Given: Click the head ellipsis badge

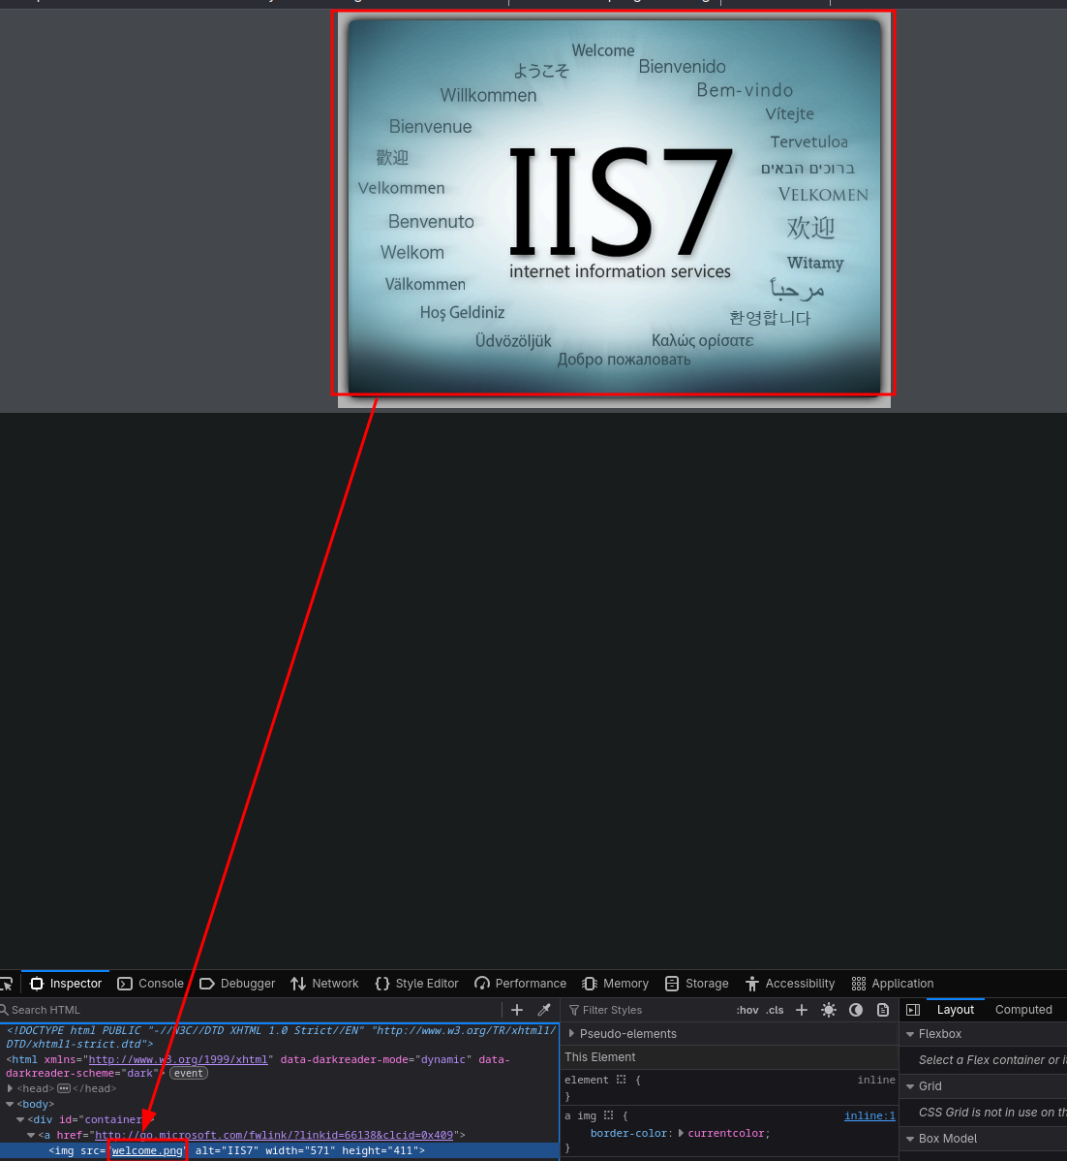Looking at the screenshot, I should tap(64, 1088).
